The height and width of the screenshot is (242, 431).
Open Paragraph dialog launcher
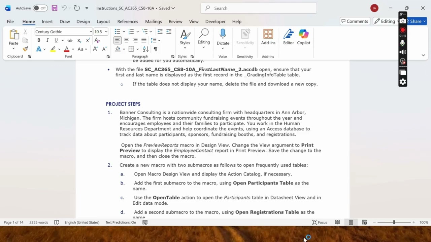(173, 56)
